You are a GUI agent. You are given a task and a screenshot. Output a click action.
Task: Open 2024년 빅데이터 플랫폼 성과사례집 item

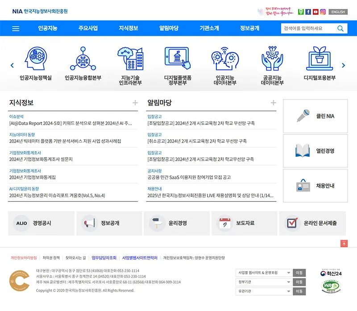(65, 141)
